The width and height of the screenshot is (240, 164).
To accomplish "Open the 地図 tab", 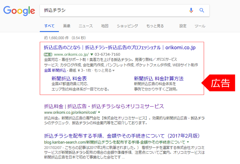I will click(x=105, y=26).
